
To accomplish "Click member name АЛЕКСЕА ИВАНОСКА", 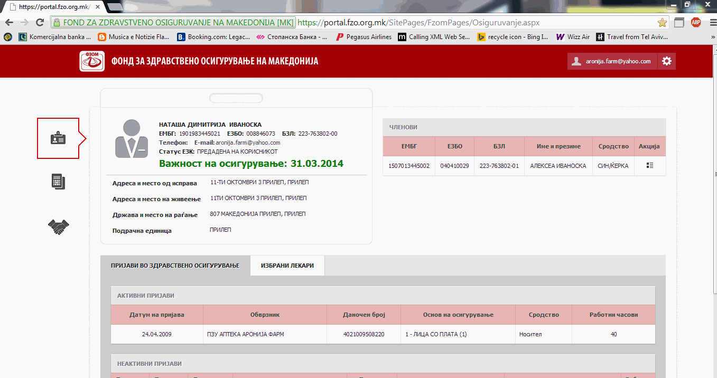I will (558, 166).
